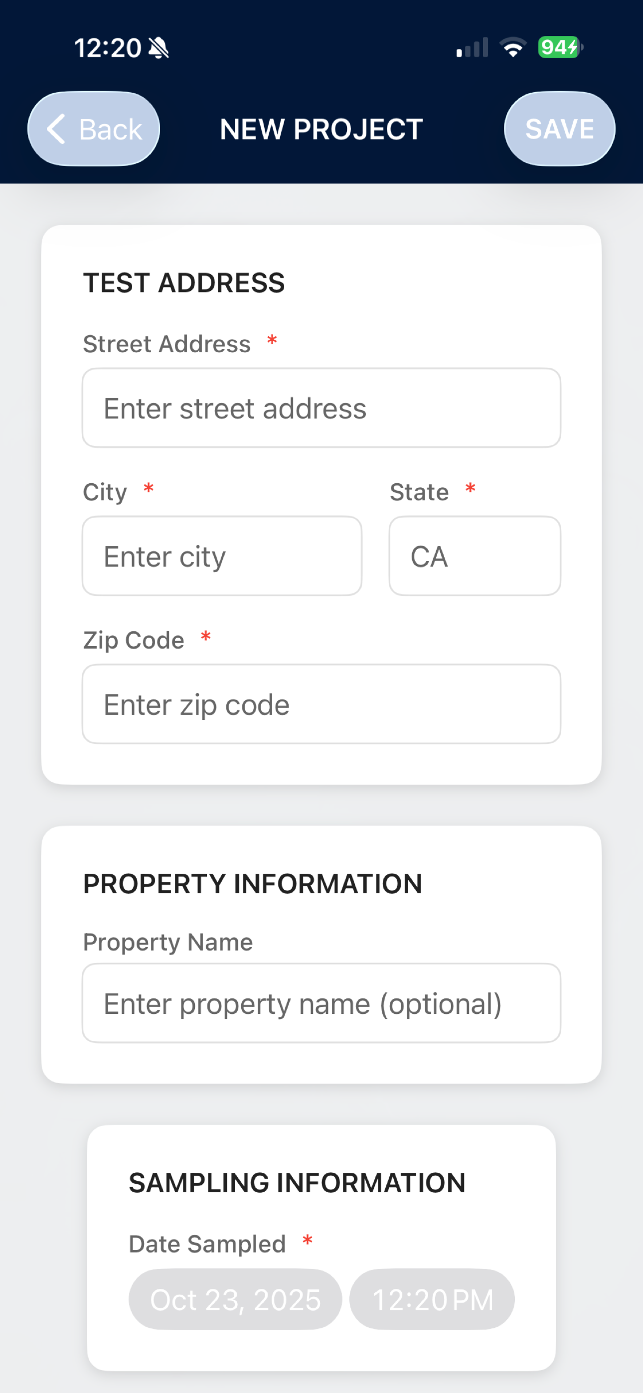Focus the Enter city input field
Image resolution: width=643 pixels, height=1393 pixels.
pyautogui.click(x=222, y=556)
